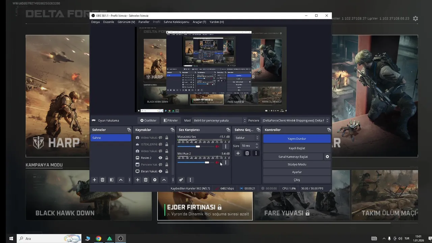Increase the Süre duration with the up arrow

click(x=257, y=144)
